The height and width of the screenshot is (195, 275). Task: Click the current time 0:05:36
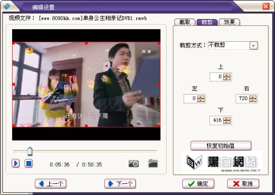point(59,164)
